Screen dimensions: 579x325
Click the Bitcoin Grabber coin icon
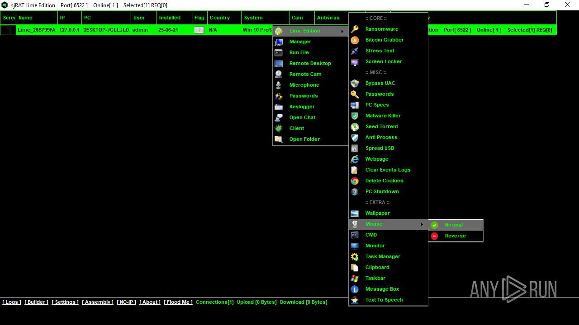click(355, 40)
